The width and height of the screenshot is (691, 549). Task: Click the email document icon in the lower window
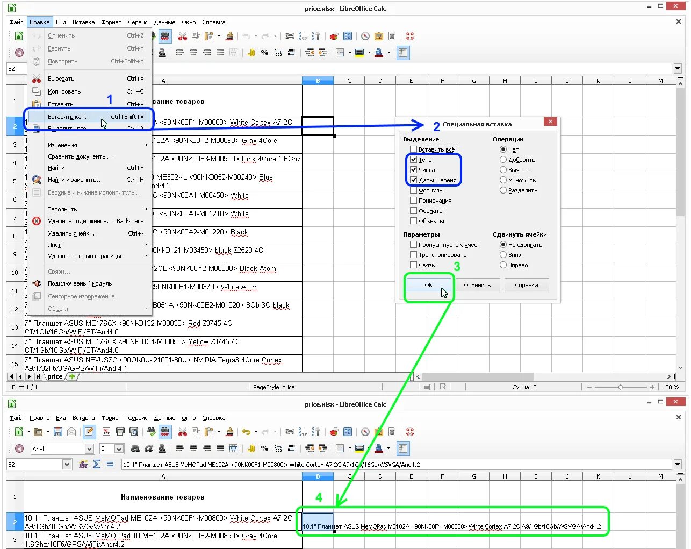(x=72, y=432)
